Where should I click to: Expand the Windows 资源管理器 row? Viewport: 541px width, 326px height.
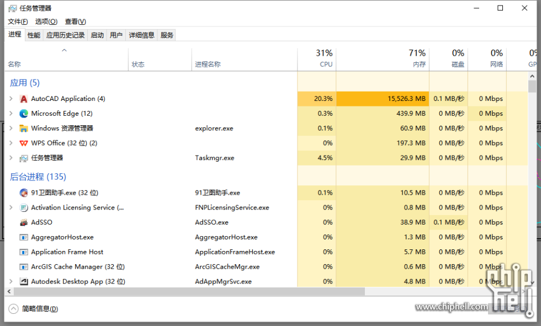click(x=10, y=128)
